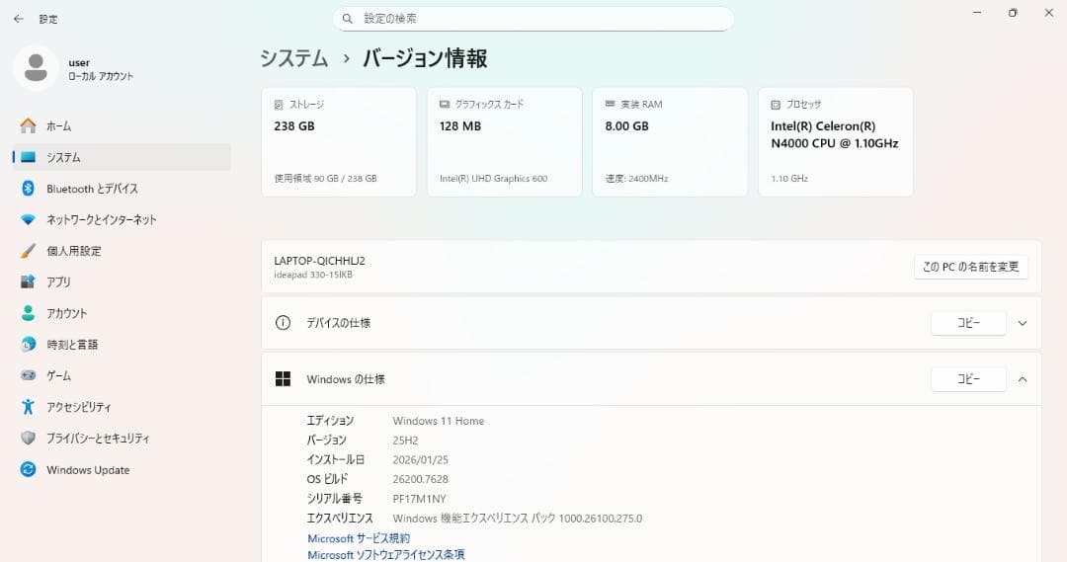Viewport: 1067px width, 562px height.
Task: Open the ストレージ 238 GB card
Action: coord(339,142)
